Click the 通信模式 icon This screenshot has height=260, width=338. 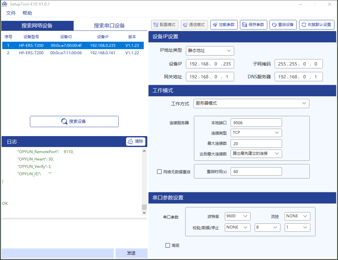click(185, 25)
